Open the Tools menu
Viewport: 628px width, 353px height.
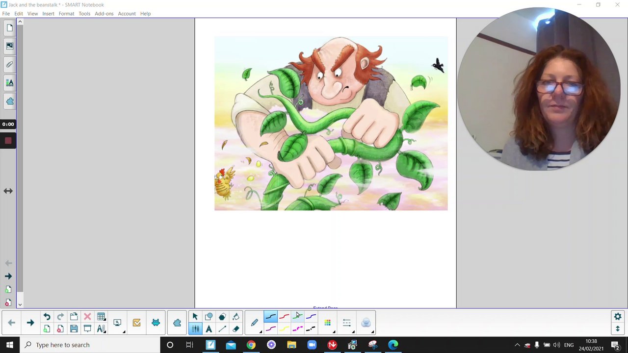[84, 14]
